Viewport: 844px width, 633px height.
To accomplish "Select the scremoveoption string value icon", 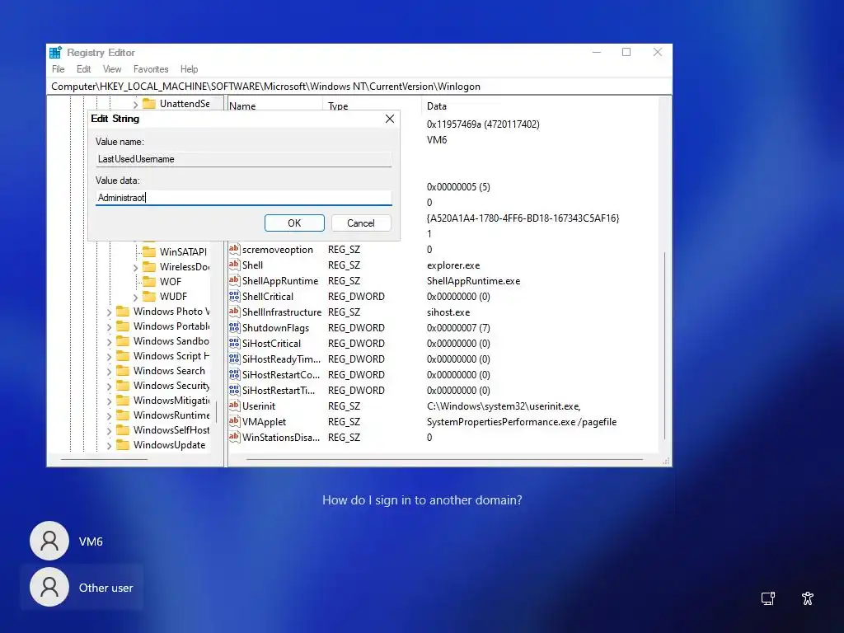I will (234, 249).
